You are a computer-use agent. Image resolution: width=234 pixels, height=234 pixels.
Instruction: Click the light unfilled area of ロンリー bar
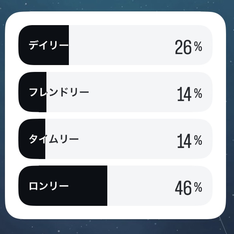pyautogui.click(x=141, y=186)
